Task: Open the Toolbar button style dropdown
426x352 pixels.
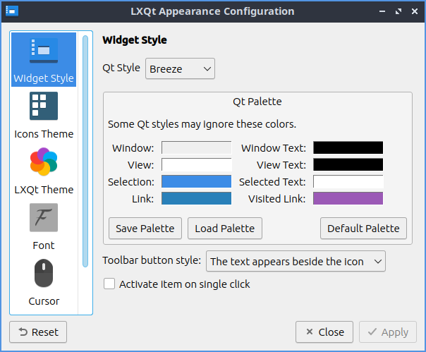Action: pyautogui.click(x=296, y=261)
